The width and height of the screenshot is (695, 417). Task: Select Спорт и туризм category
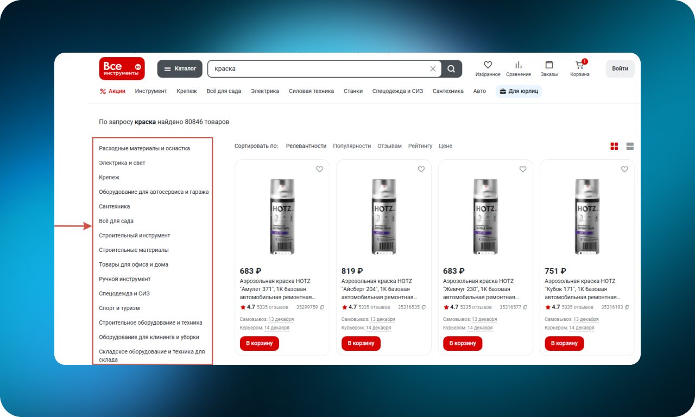pyautogui.click(x=119, y=308)
